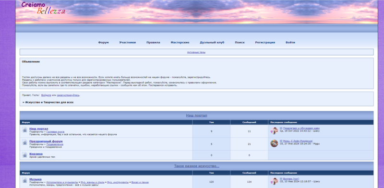Open the Такое разное искусство... category header
The height and width of the screenshot is (188, 384).
click(196, 166)
